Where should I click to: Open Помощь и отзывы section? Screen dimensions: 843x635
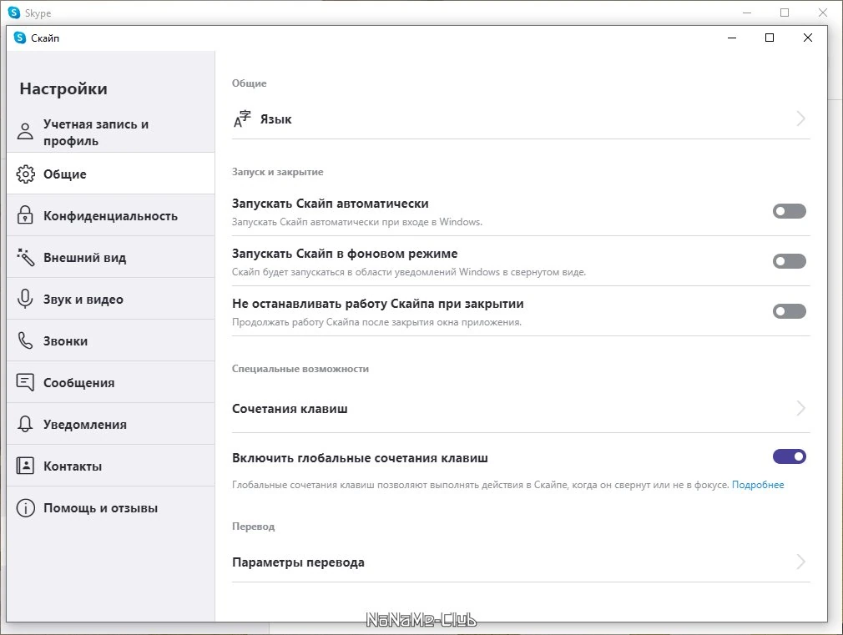(x=111, y=507)
